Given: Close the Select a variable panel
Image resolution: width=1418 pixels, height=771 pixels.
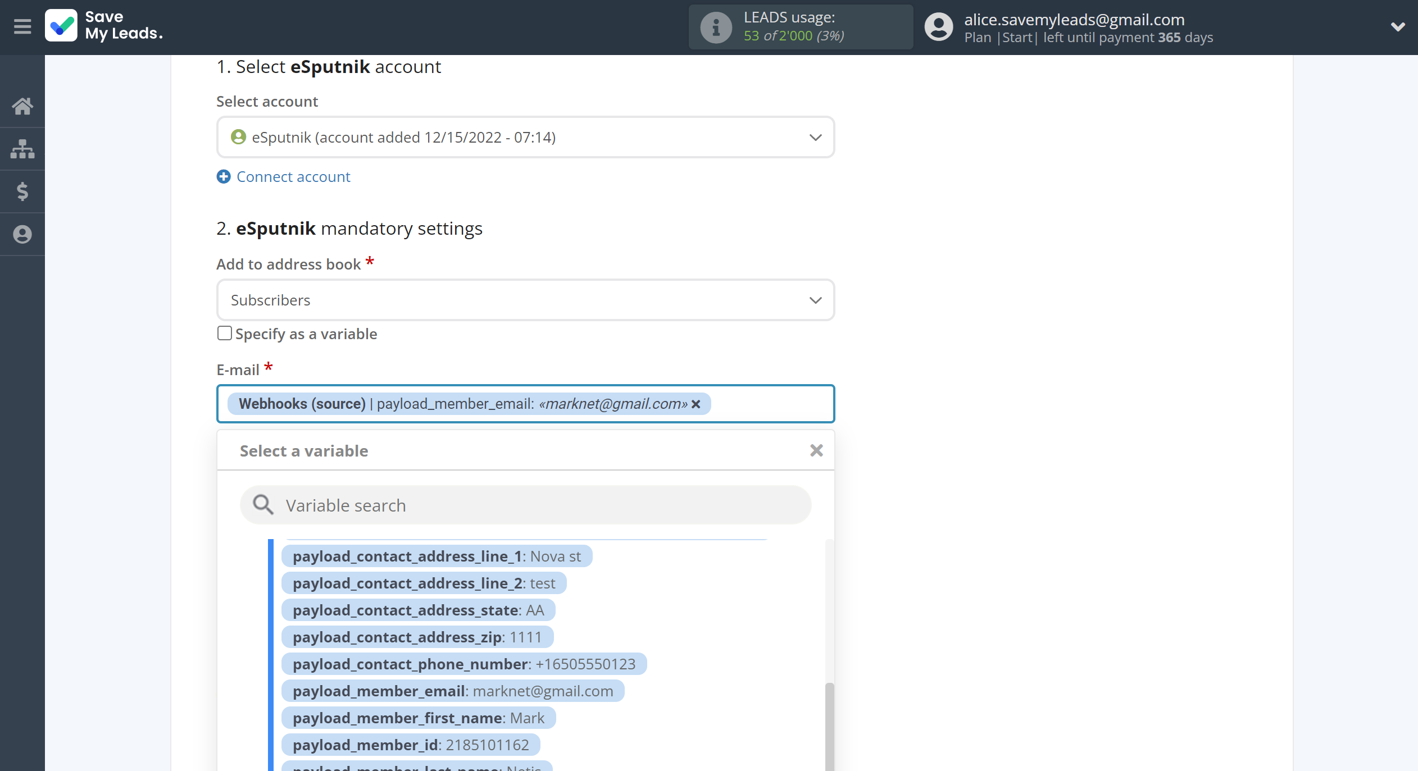Looking at the screenshot, I should click(816, 450).
